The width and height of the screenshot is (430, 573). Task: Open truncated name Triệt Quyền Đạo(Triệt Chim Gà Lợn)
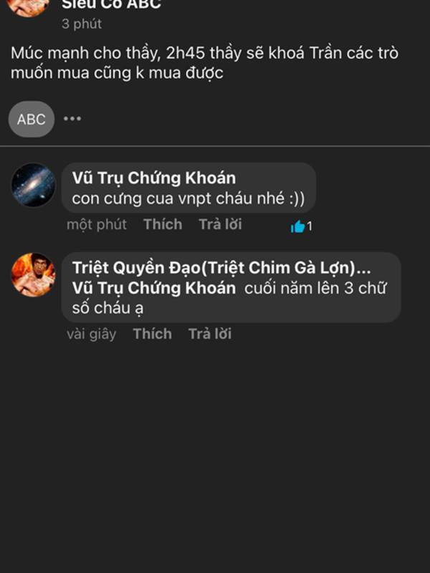tap(221, 268)
